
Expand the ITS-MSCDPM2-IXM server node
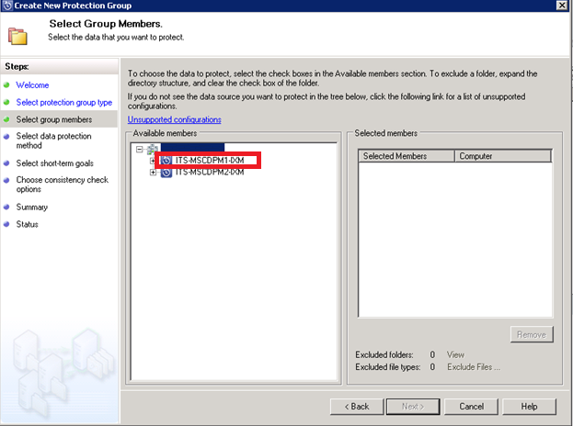tap(153, 173)
